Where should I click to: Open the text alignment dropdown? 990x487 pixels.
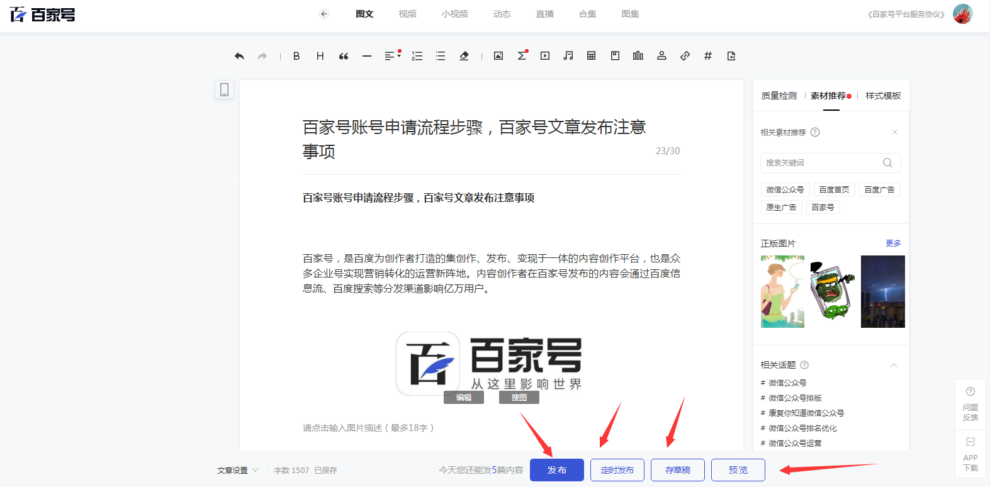393,56
